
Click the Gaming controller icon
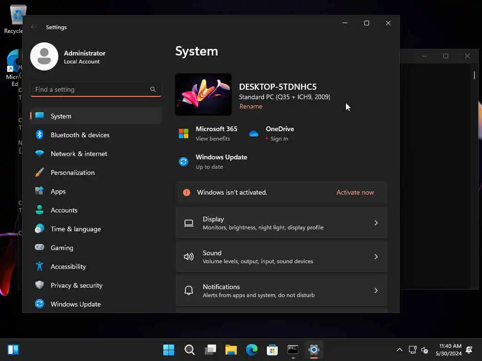point(40,247)
